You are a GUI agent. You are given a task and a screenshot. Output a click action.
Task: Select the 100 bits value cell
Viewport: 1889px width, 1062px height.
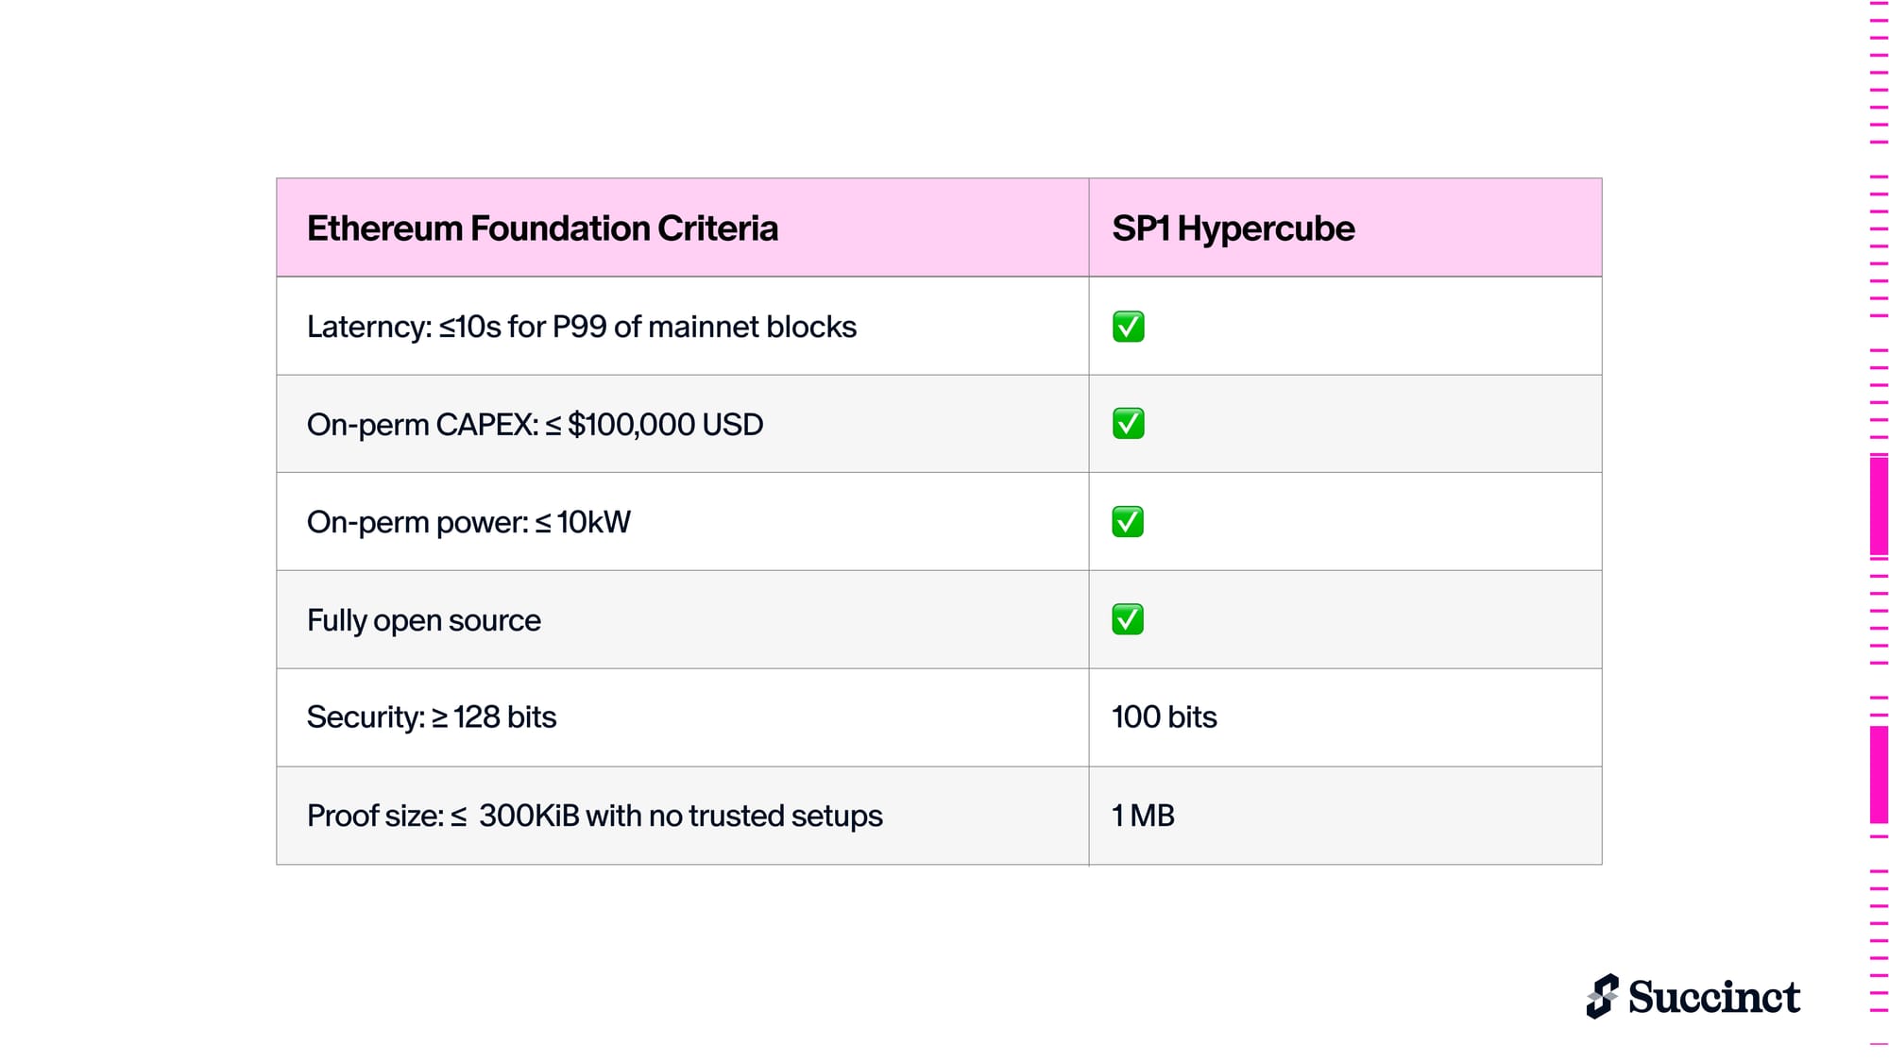pos(1164,717)
